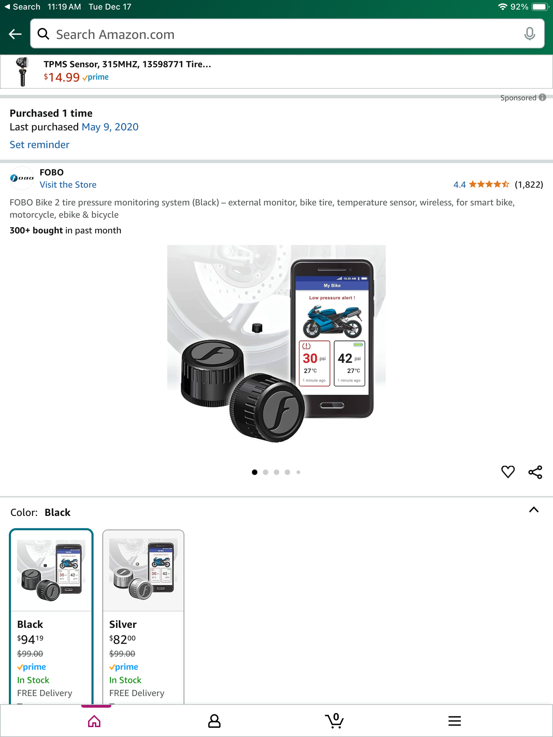Open the Visit the Store link
The height and width of the screenshot is (737, 553).
click(68, 185)
